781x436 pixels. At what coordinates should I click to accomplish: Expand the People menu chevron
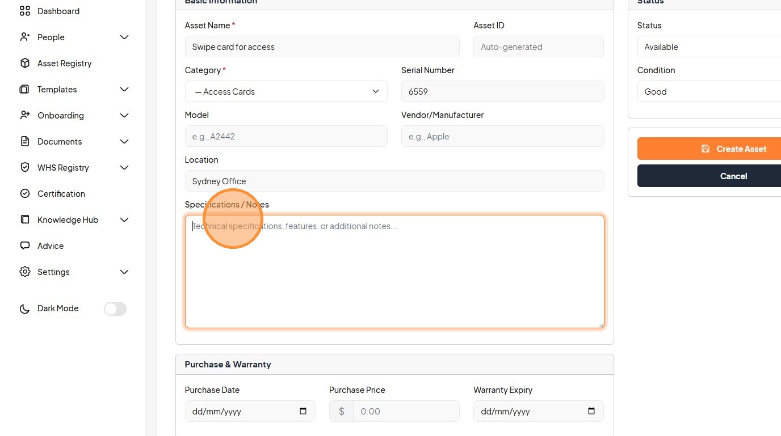pos(124,37)
